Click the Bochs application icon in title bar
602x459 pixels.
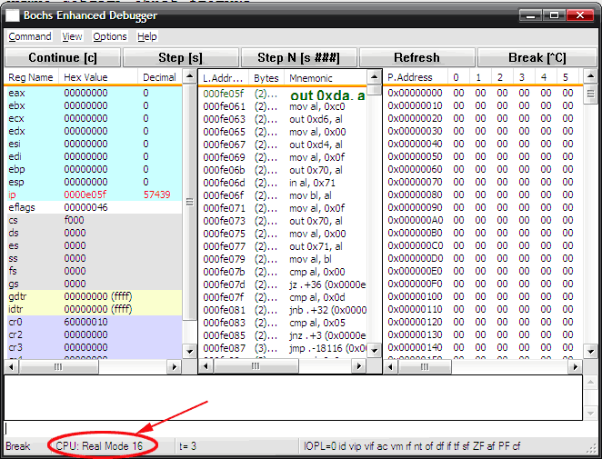[x=13, y=15]
